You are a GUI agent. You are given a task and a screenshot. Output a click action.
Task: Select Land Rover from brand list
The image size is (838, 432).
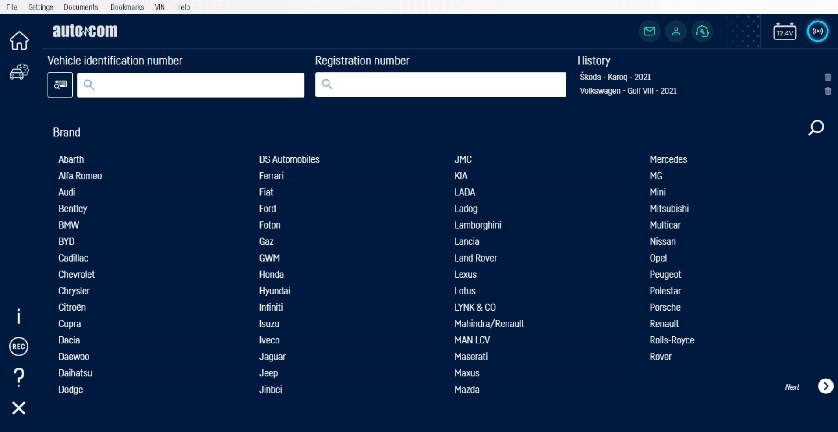475,258
